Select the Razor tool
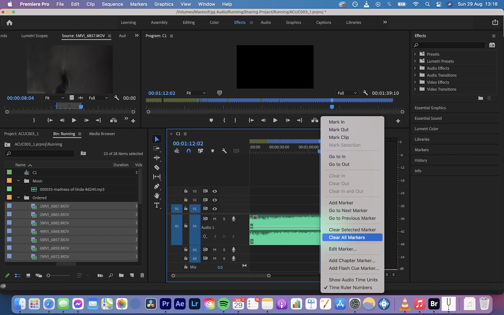This screenshot has height=315, width=504. [157, 167]
